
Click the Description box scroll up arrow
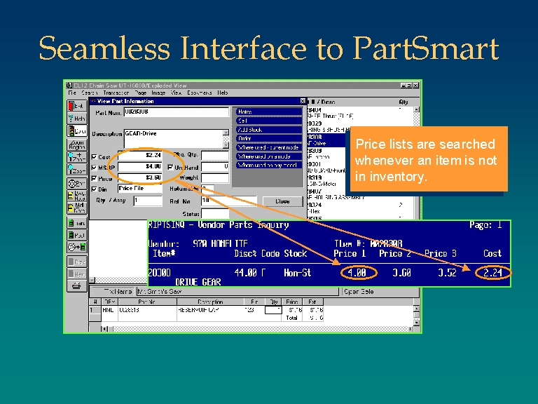(226, 133)
